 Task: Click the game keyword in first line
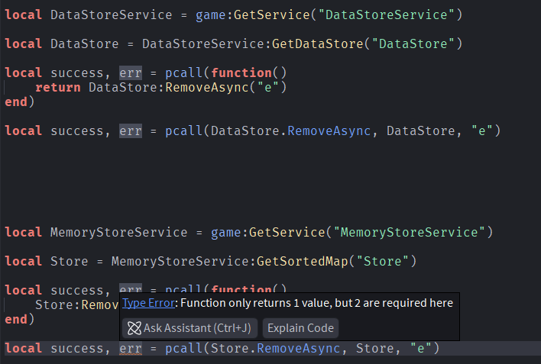click(210, 14)
